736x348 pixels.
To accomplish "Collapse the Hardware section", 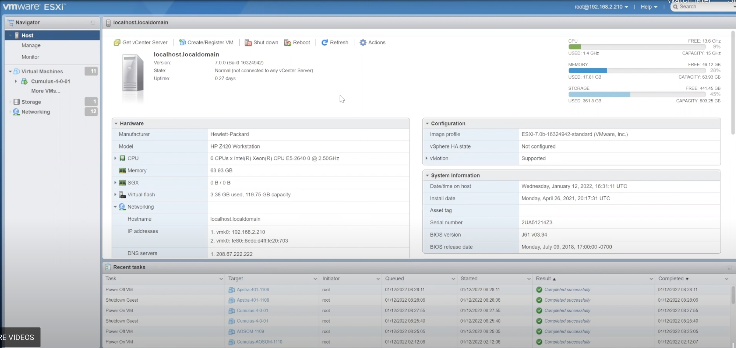I will pos(116,123).
